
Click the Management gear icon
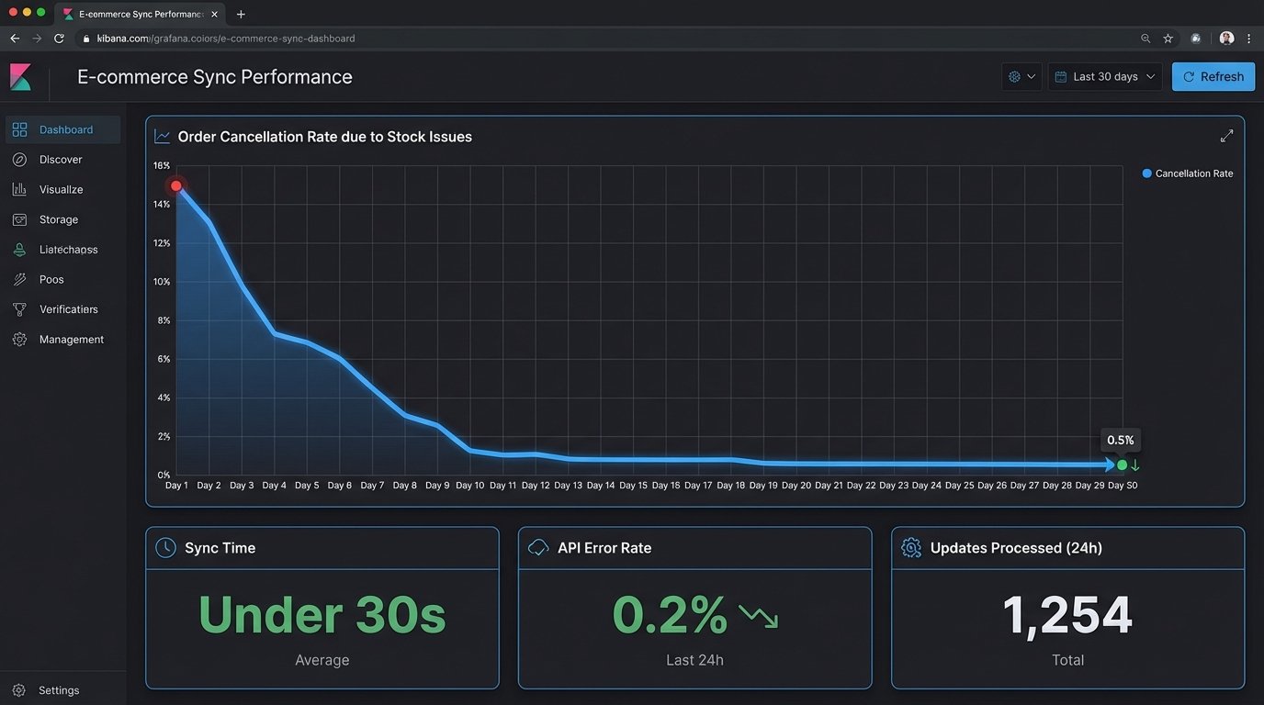point(19,339)
